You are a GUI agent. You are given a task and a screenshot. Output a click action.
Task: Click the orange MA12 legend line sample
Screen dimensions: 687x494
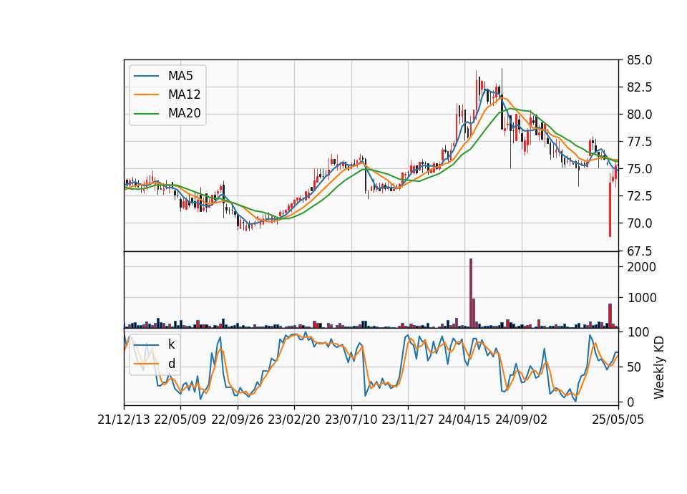(x=146, y=95)
